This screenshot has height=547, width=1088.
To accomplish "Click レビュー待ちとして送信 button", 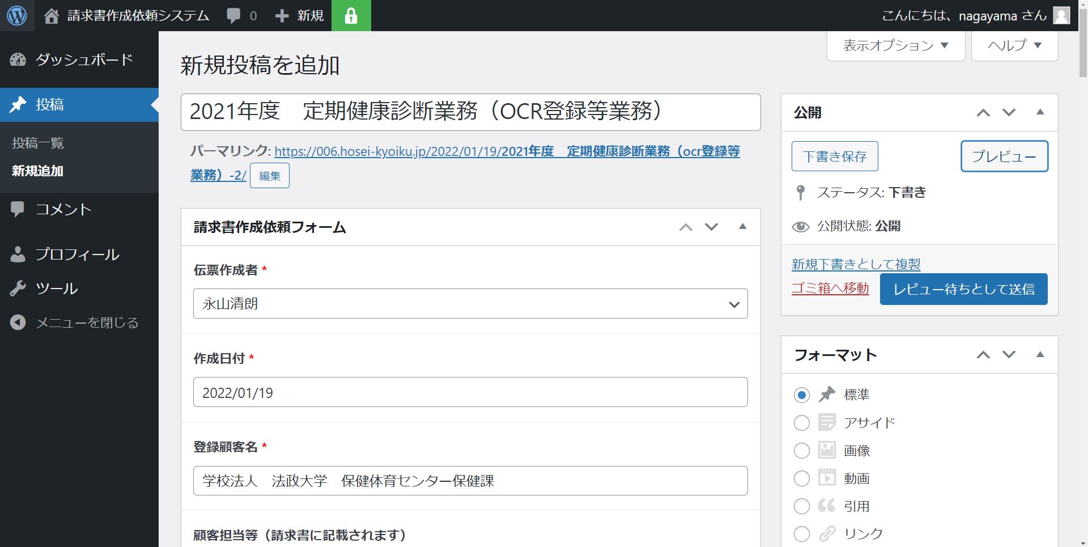I will (x=963, y=289).
